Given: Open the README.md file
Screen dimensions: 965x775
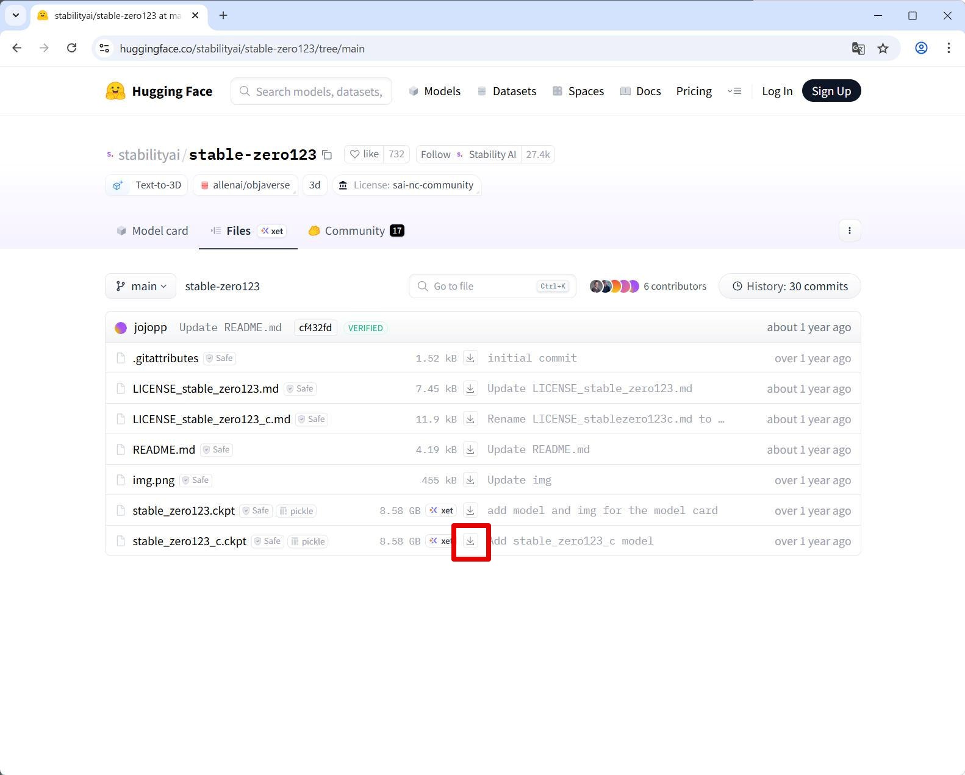Looking at the screenshot, I should pyautogui.click(x=164, y=449).
